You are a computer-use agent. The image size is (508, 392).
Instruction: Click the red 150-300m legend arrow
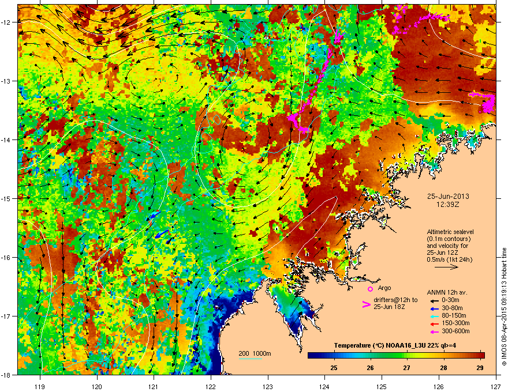click(434, 324)
